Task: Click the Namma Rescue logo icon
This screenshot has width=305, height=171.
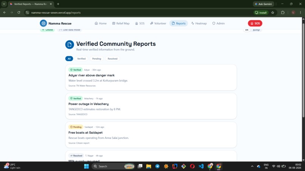Action: click(44, 23)
